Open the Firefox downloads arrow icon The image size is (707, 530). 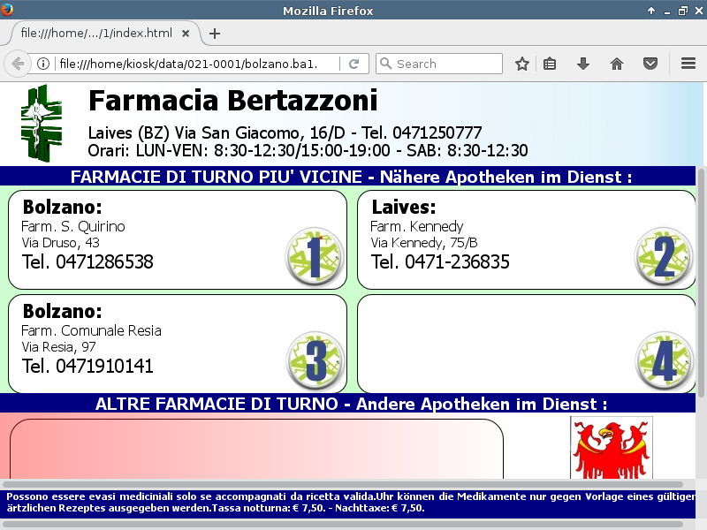583,64
